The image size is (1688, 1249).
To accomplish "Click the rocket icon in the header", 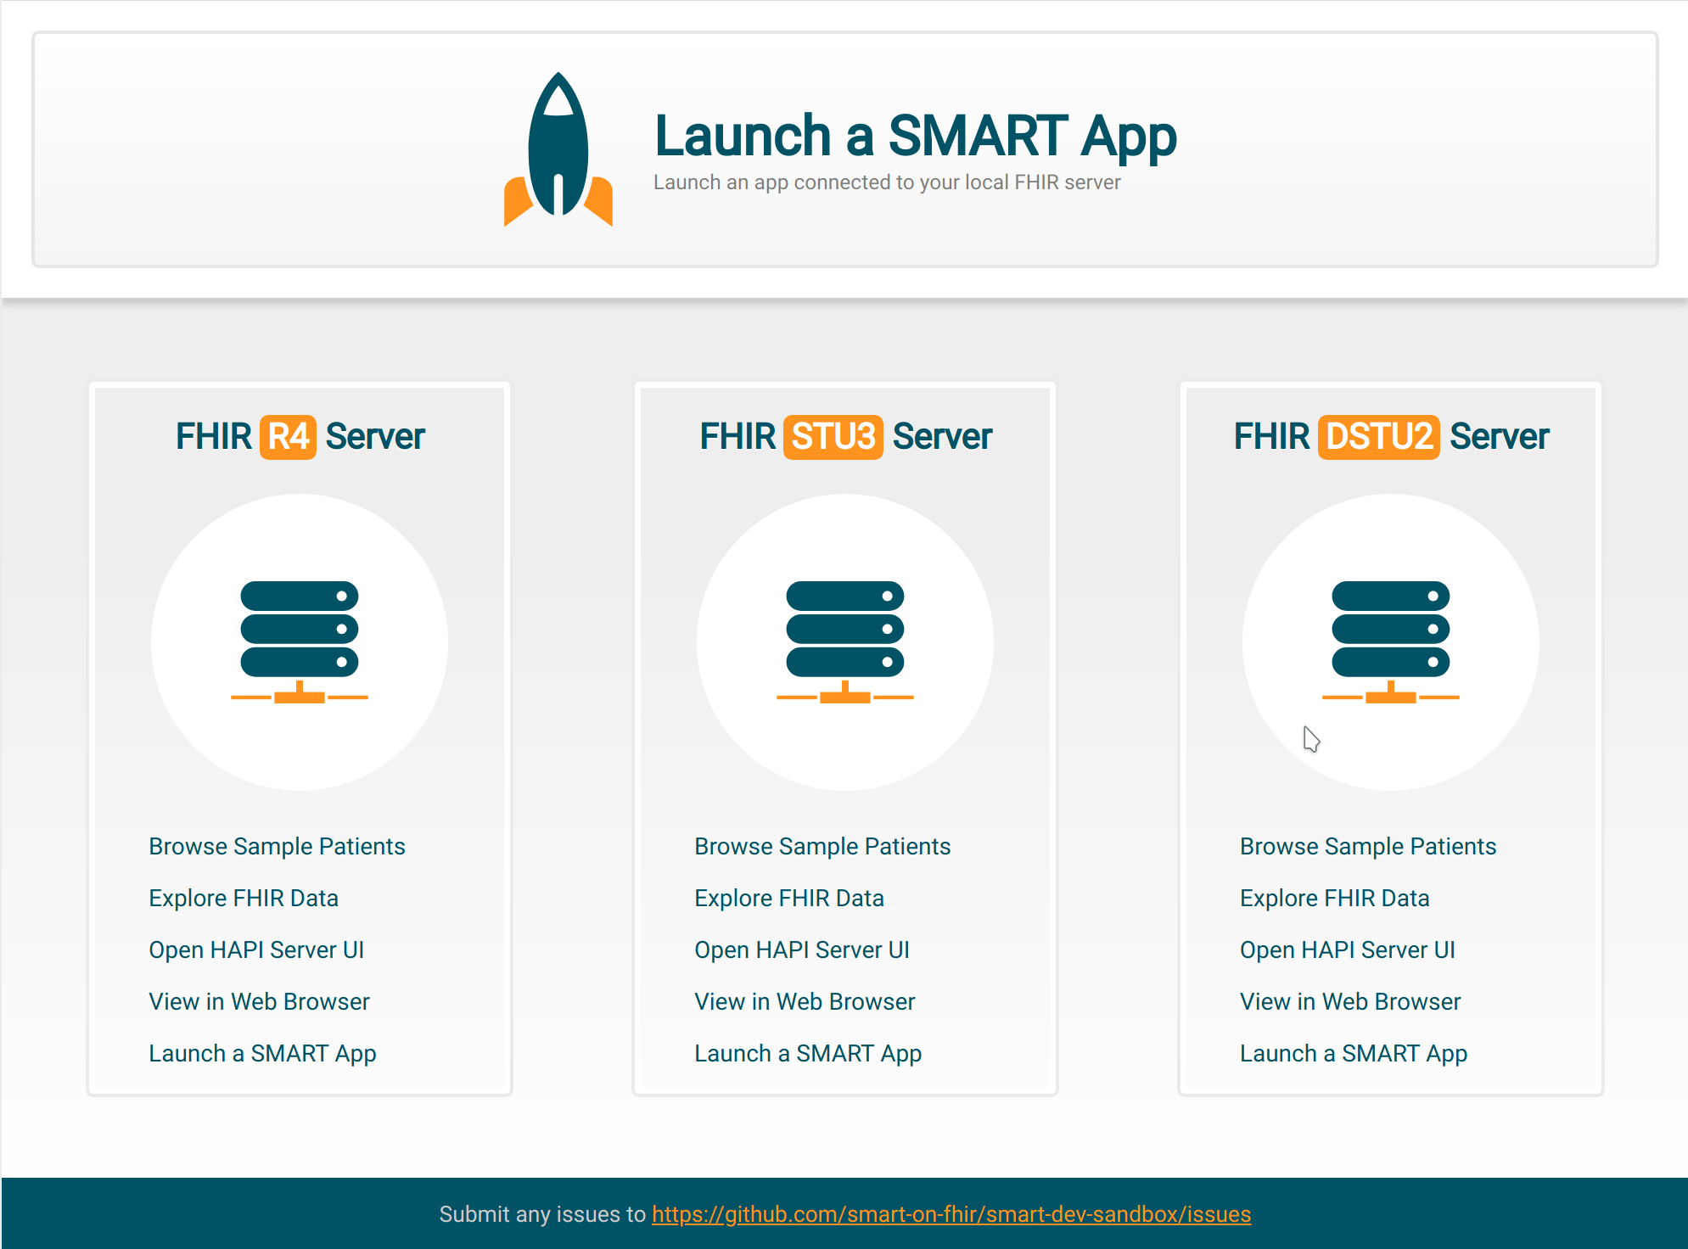I will pos(558,149).
